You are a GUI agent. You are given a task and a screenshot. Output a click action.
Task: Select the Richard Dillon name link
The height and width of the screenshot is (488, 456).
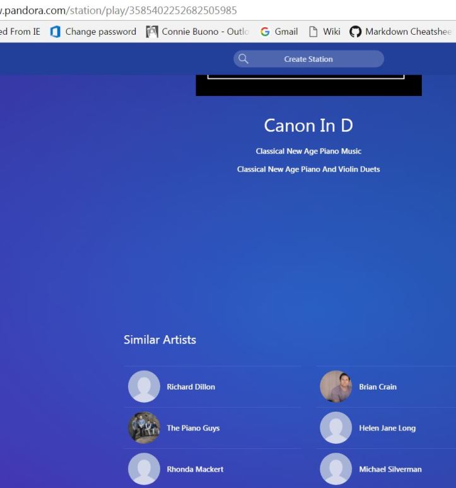(x=190, y=387)
